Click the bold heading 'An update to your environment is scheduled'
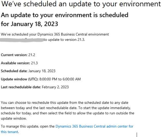Screen dimensions: 162x137 pyautogui.click(x=65, y=15)
